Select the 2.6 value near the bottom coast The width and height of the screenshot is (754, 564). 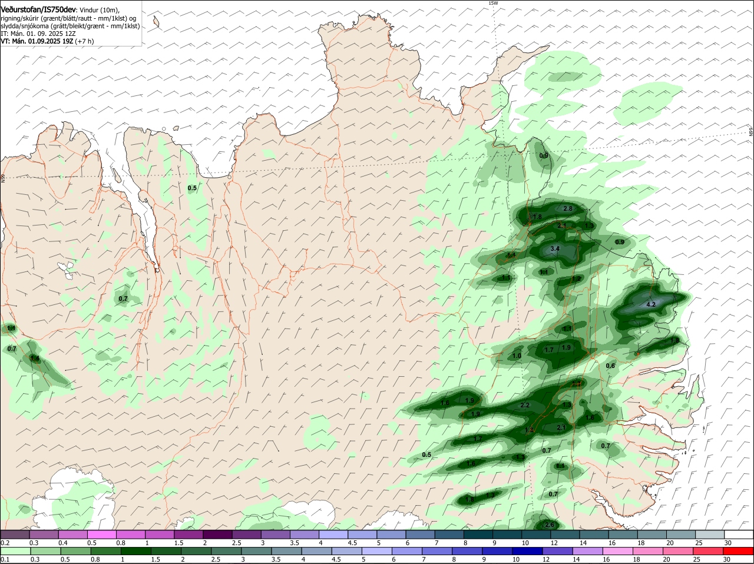550,525
